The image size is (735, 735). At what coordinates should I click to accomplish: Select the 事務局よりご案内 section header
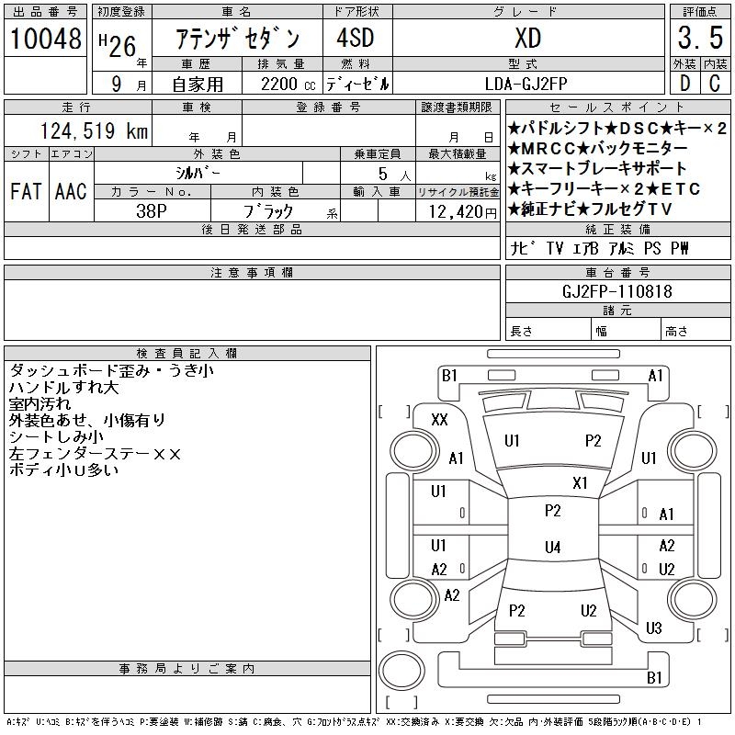[187, 669]
